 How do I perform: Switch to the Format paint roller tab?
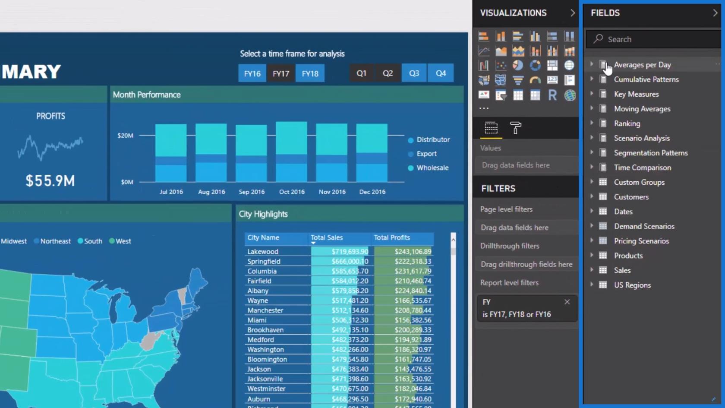tap(516, 128)
